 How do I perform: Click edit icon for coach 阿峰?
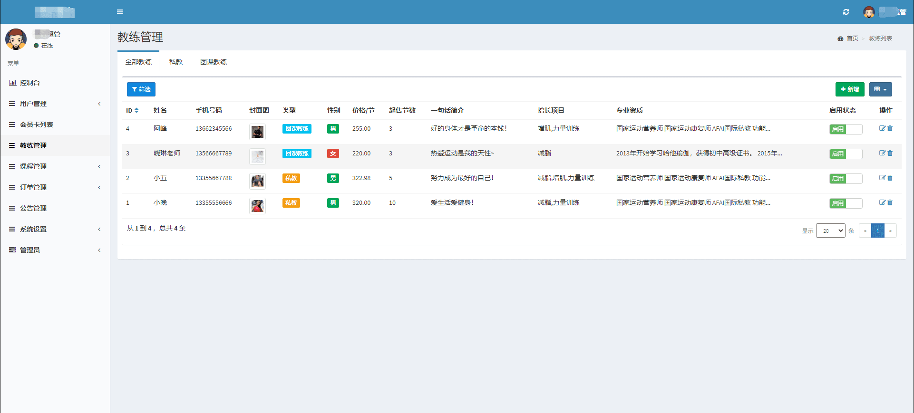tap(882, 128)
